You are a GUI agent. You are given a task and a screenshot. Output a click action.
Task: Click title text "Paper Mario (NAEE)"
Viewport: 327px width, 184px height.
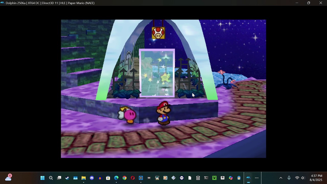point(81,3)
